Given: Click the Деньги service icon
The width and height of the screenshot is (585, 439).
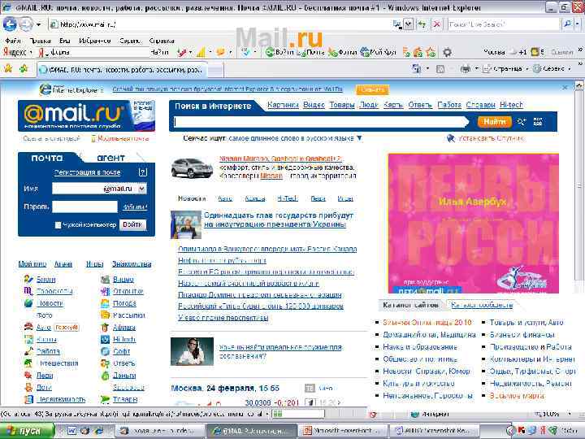Looking at the screenshot, I should point(105,375).
